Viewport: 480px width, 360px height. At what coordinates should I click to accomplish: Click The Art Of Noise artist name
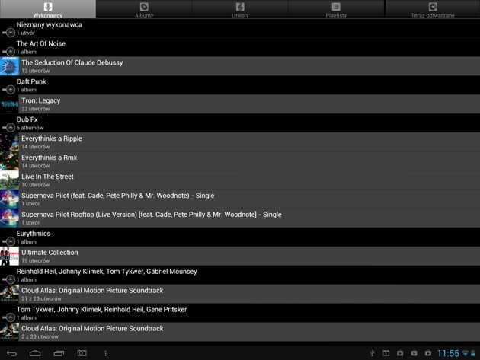40,43
